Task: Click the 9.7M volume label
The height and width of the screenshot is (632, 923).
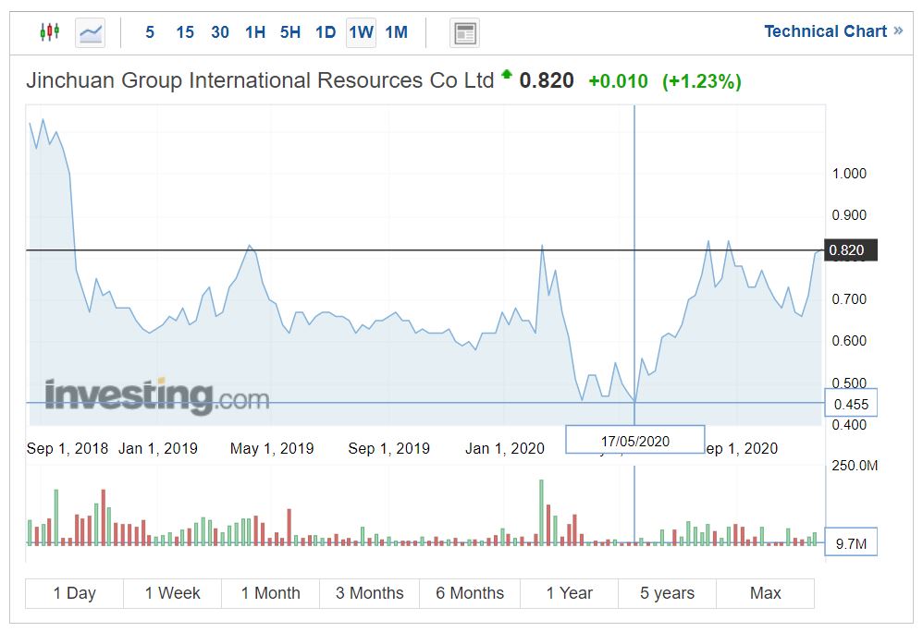Action: tap(851, 543)
